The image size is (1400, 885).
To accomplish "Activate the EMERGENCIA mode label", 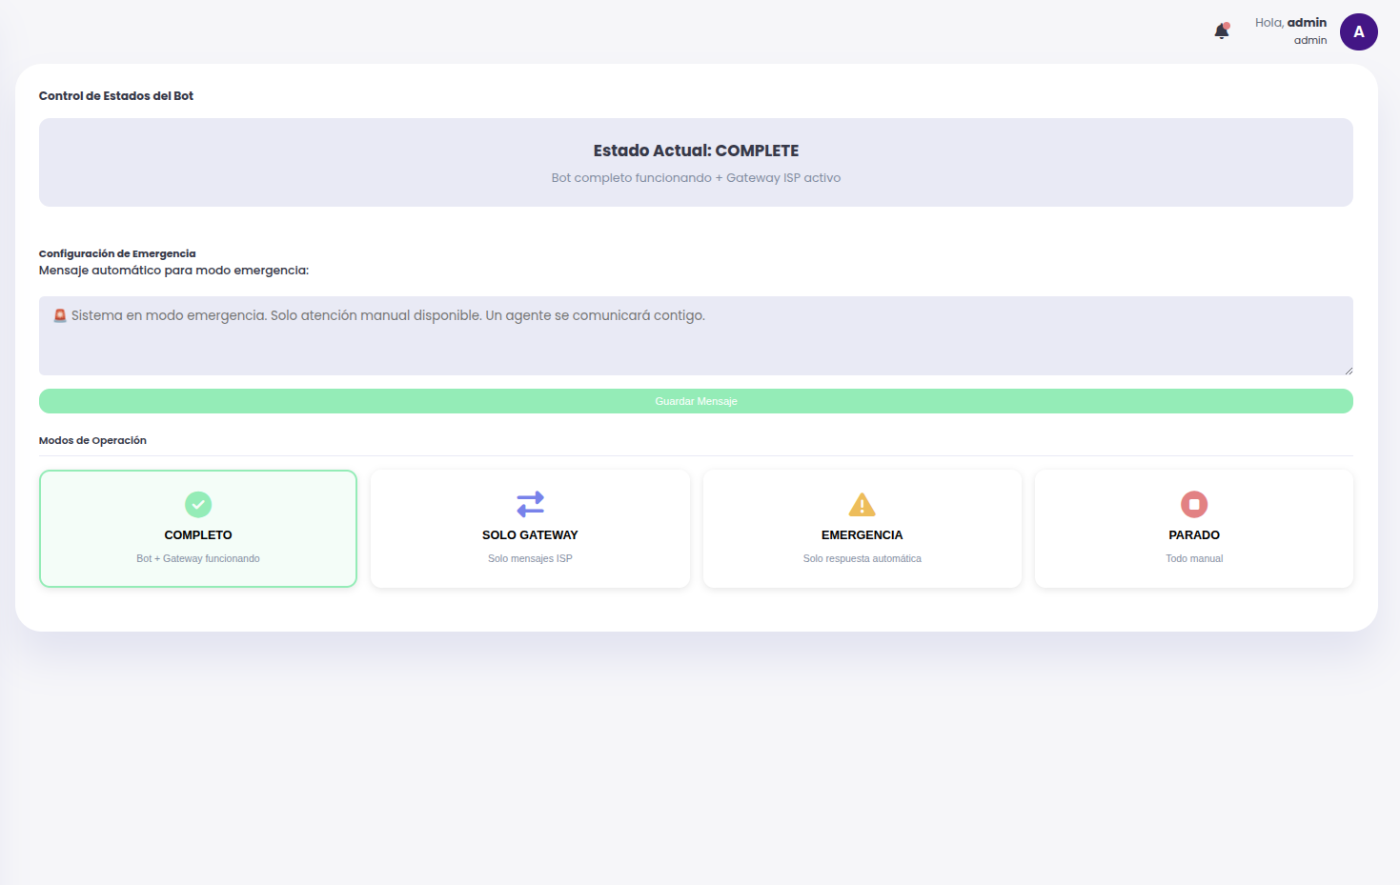I will [x=862, y=535].
